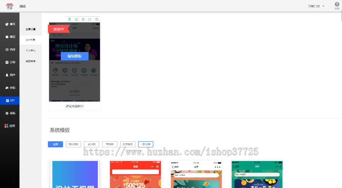This screenshot has height=188, width=342.
Task: Open the blue gradient system template thumbnail
Action: point(74,174)
